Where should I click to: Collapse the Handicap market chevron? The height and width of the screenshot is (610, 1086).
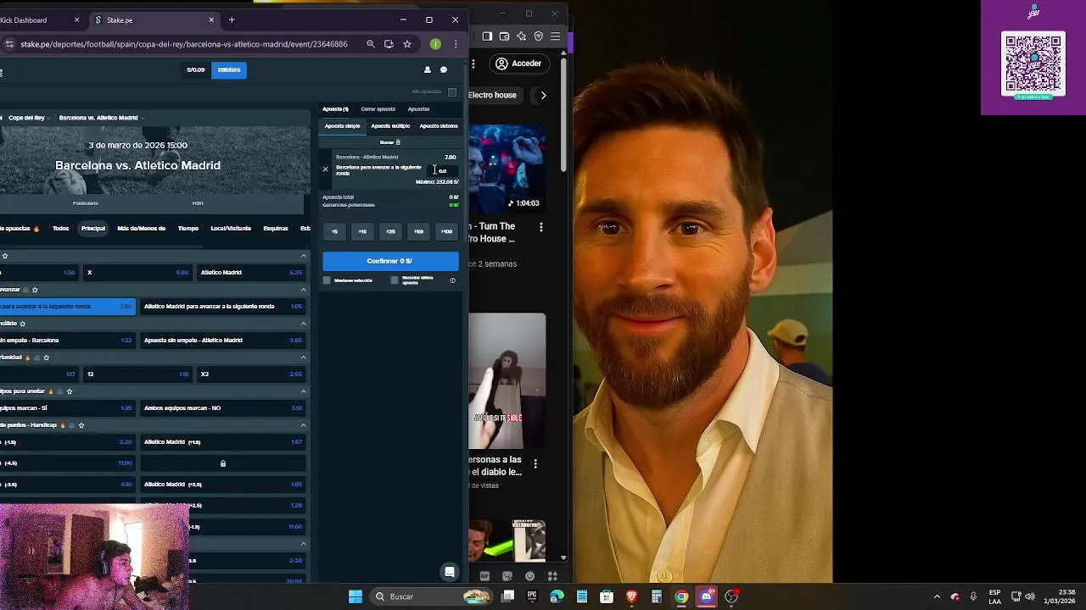[x=303, y=425]
